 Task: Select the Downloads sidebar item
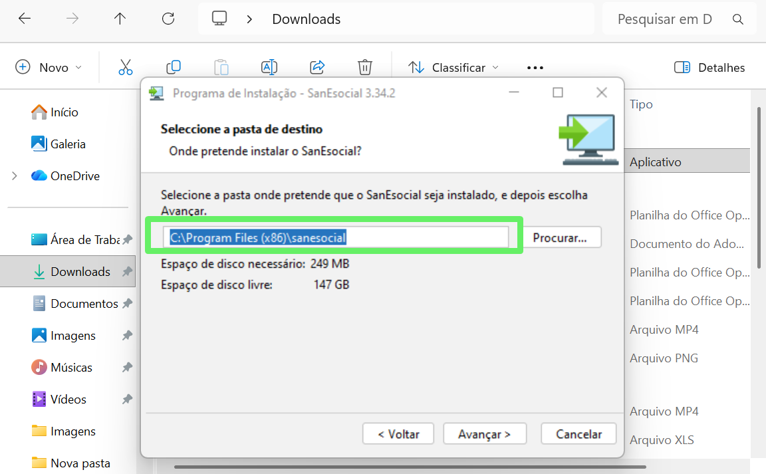68,272
